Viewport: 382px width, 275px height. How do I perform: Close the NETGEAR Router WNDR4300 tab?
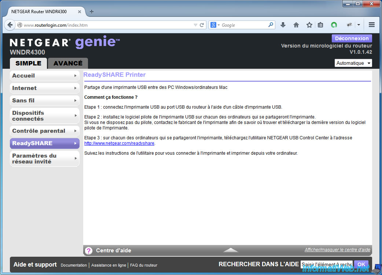pyautogui.click(x=80, y=12)
